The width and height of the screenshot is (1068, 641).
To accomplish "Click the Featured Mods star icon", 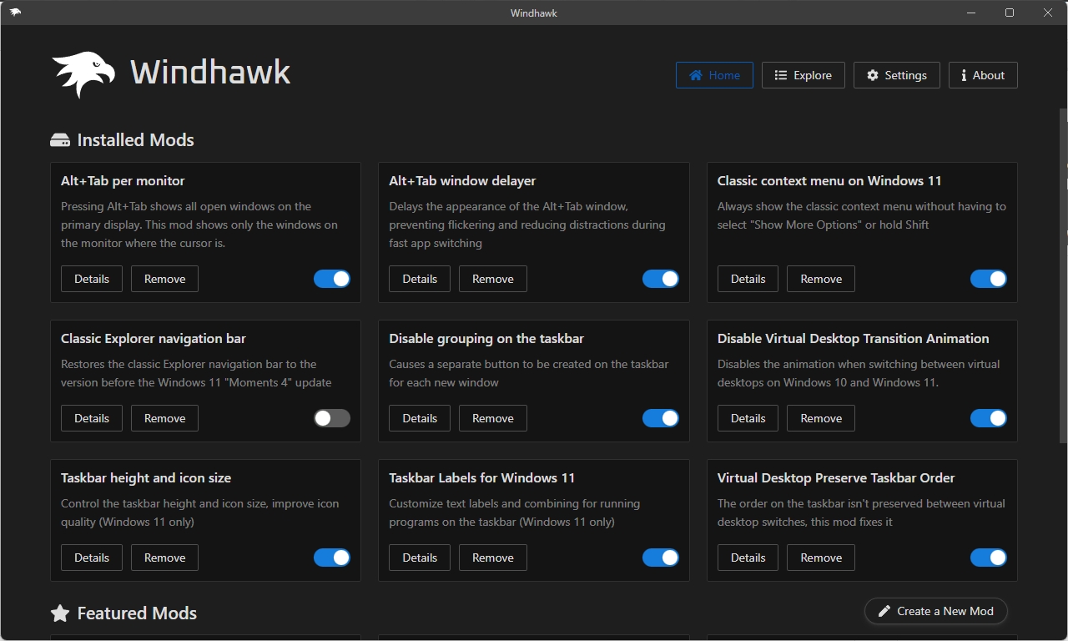I will tap(60, 613).
